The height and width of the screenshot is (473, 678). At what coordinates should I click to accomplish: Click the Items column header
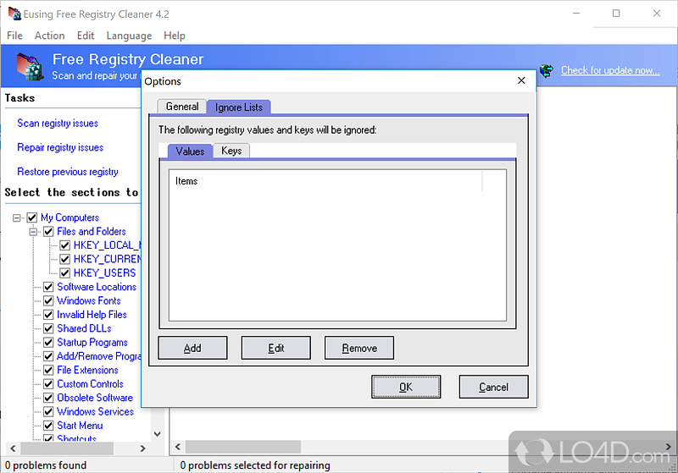[x=325, y=181]
